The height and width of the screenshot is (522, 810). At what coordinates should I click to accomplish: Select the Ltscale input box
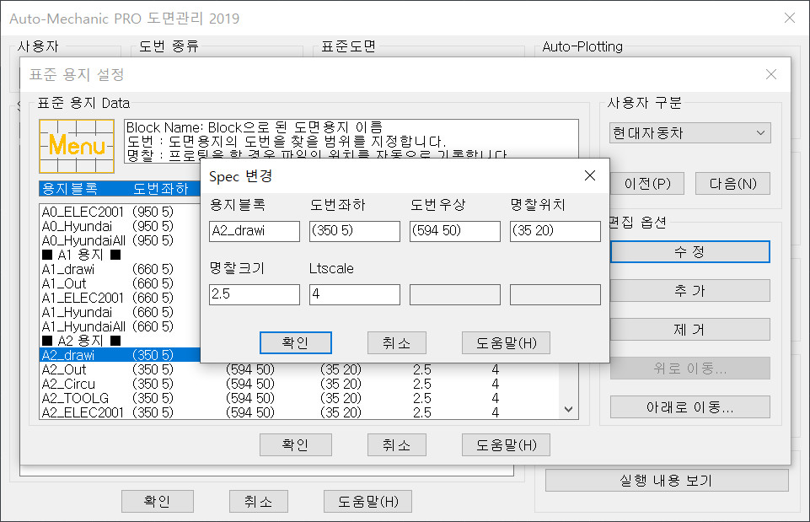[354, 294]
